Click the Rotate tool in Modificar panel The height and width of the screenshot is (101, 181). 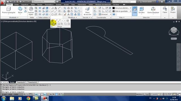point(72,11)
